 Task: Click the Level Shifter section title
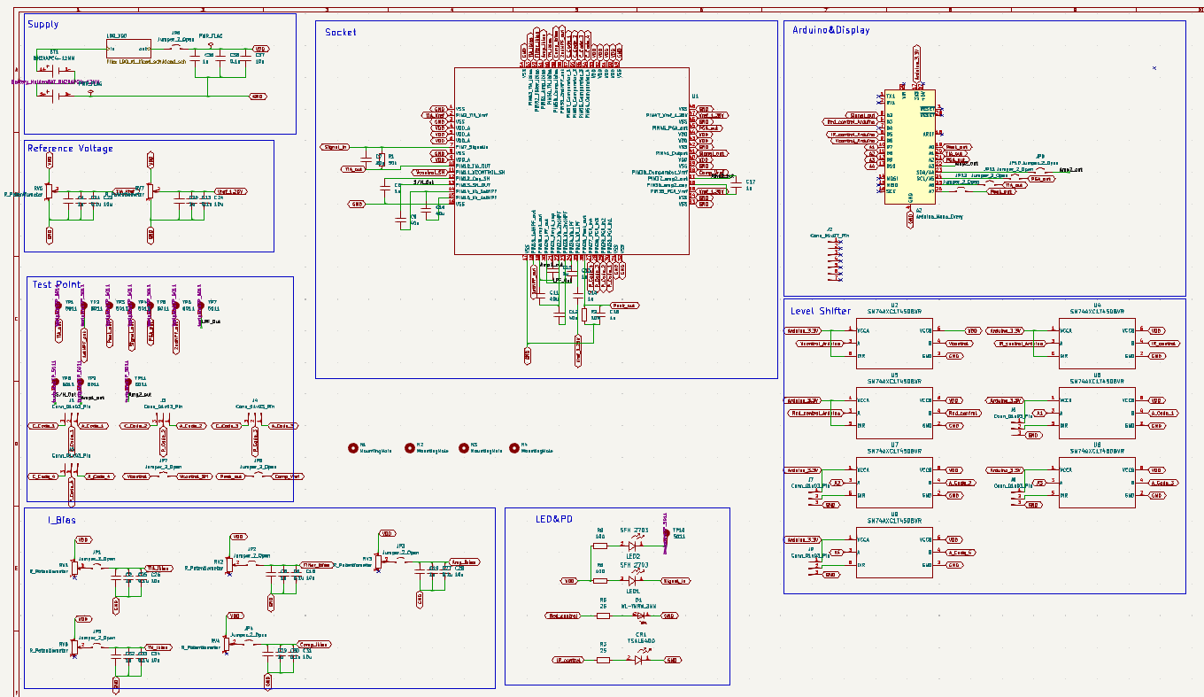click(820, 311)
